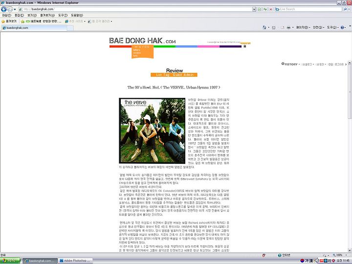
Task: Switch to Adobe Photoshop taskbar button
Action: coord(76,261)
